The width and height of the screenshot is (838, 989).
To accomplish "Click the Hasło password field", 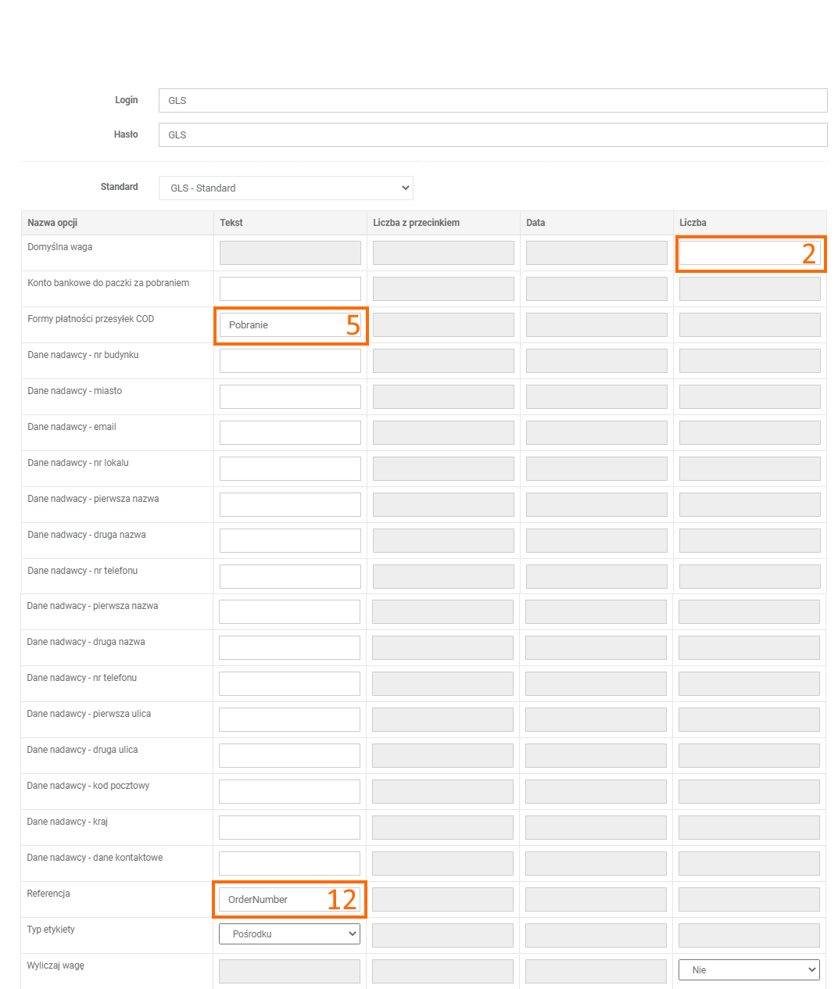I will (492, 134).
